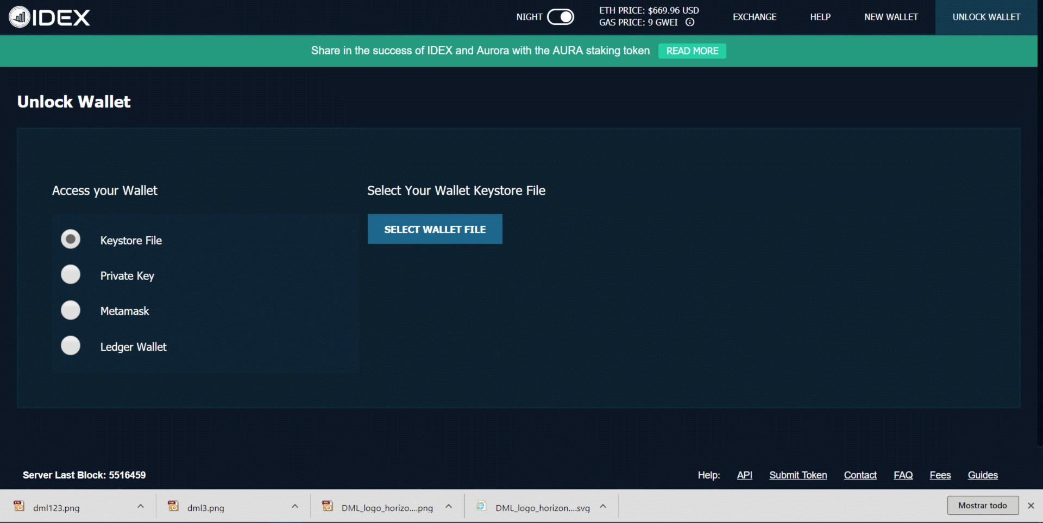Open the Contact link

[860, 475]
